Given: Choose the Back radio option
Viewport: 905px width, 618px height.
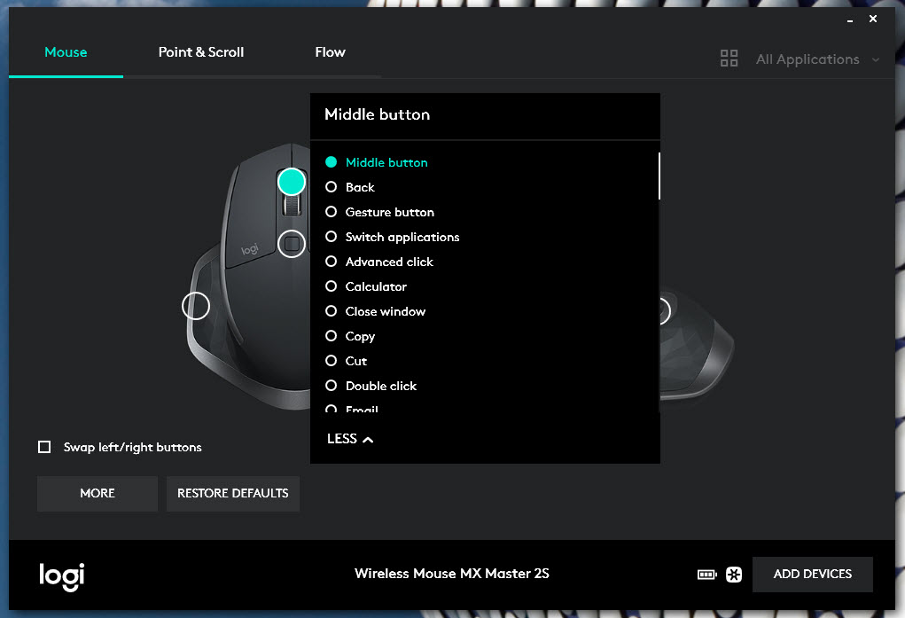Looking at the screenshot, I should pos(331,187).
